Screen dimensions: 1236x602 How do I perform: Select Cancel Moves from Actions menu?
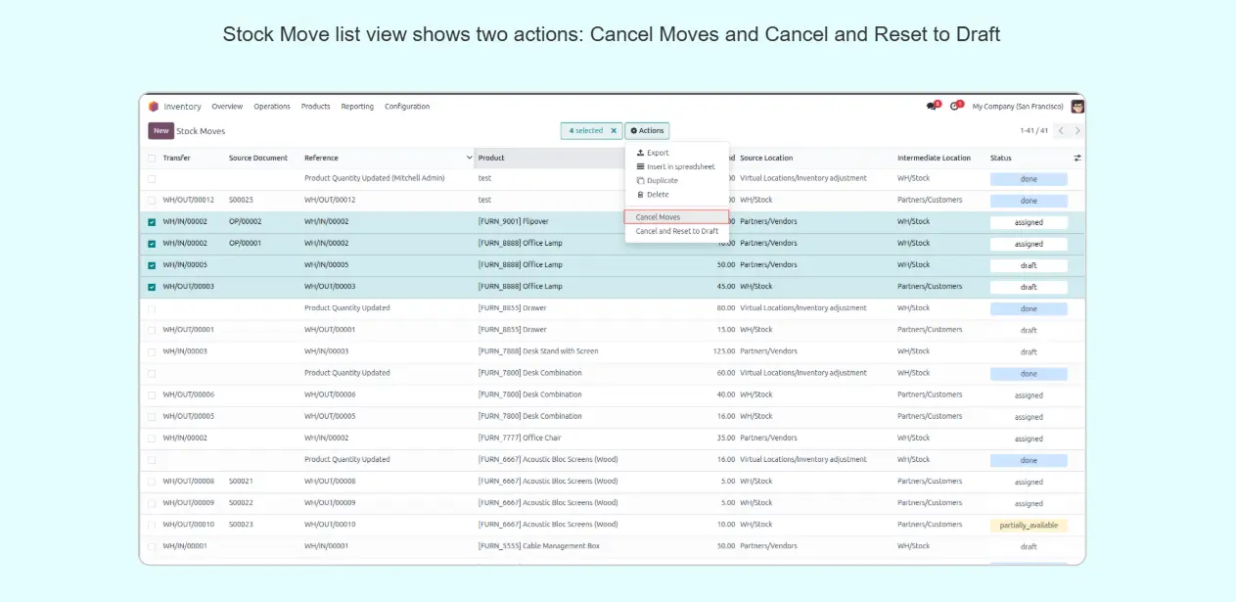pyautogui.click(x=658, y=217)
